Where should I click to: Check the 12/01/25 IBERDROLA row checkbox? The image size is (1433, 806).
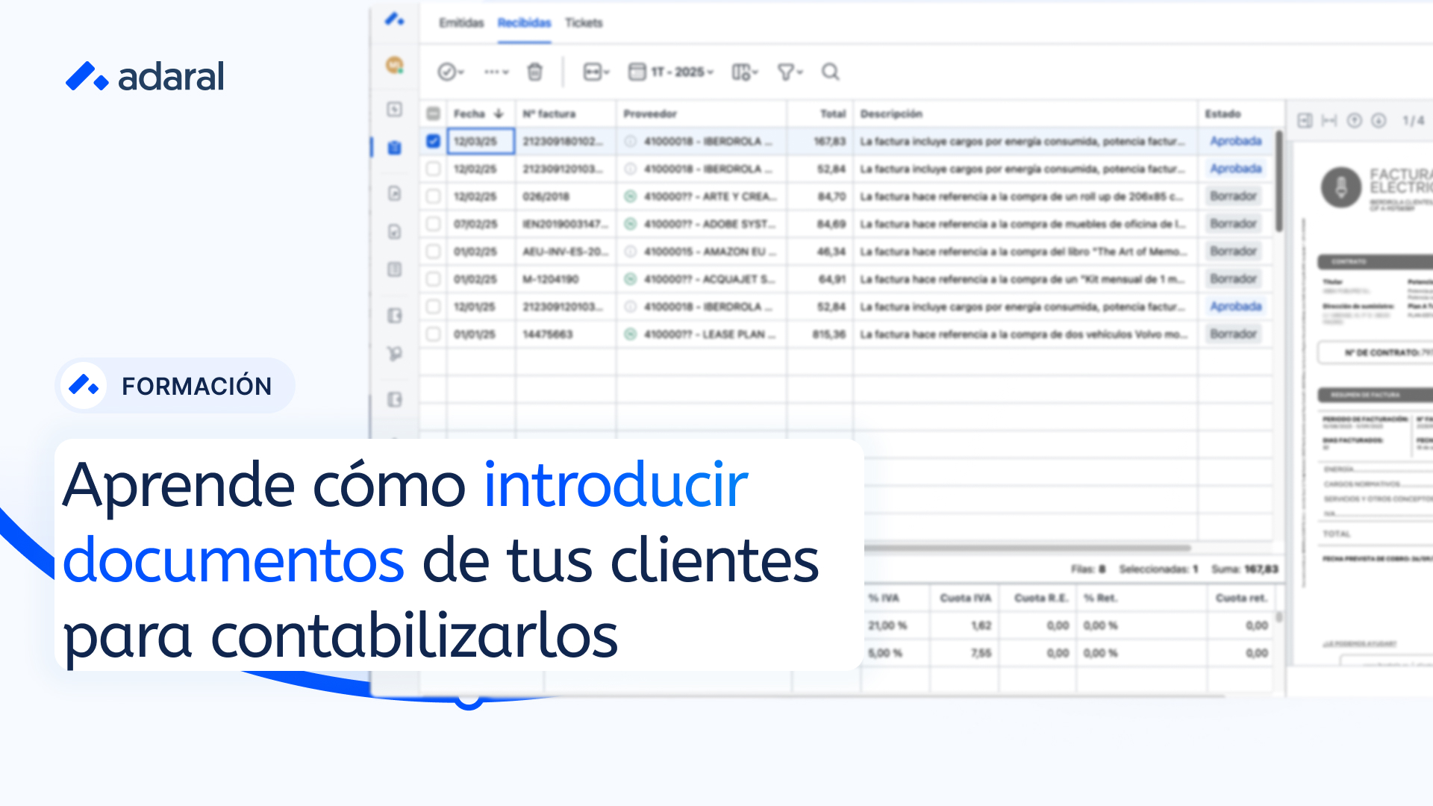click(433, 307)
